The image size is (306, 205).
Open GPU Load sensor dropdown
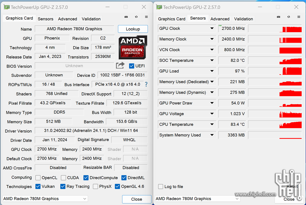tap(212, 71)
